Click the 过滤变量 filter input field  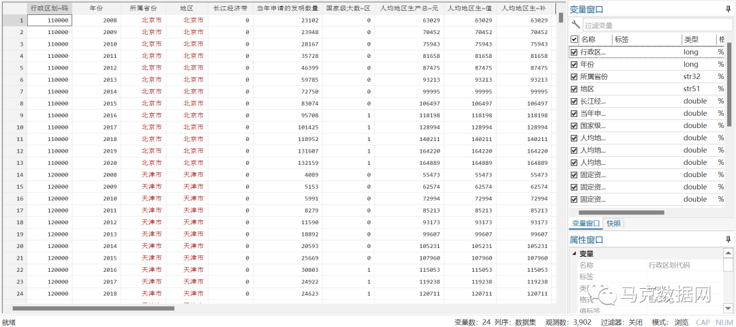[x=656, y=25]
